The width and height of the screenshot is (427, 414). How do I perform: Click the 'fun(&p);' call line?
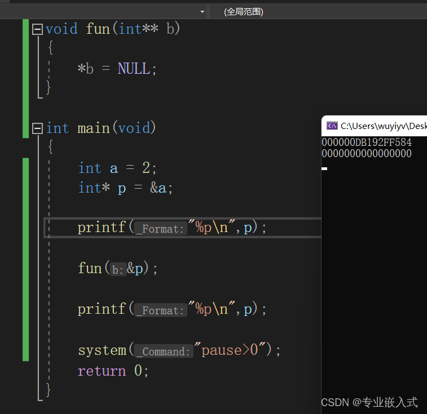click(x=118, y=268)
